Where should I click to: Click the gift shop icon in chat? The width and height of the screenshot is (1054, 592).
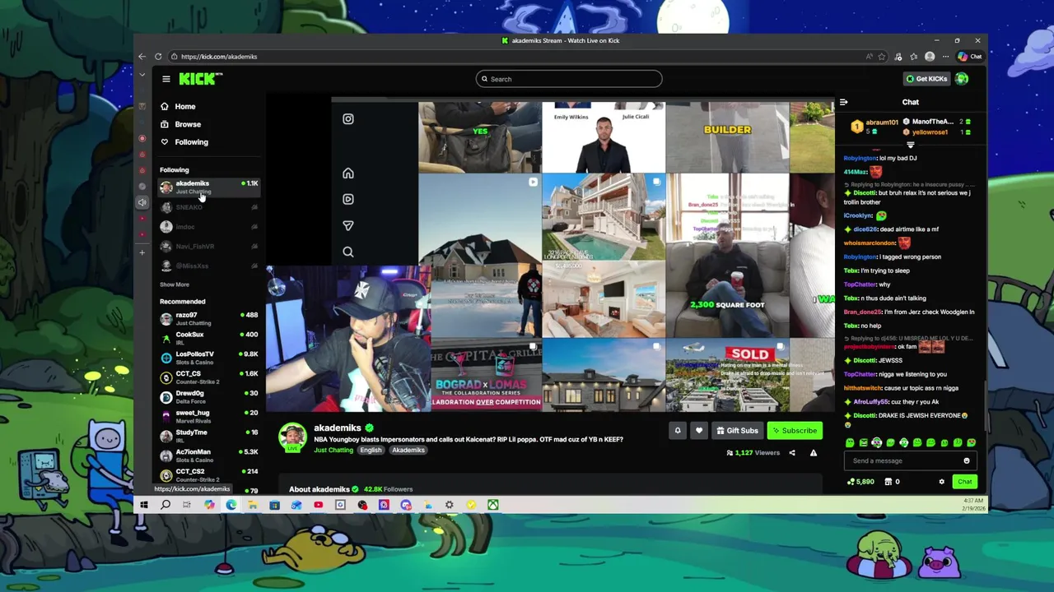coord(888,482)
